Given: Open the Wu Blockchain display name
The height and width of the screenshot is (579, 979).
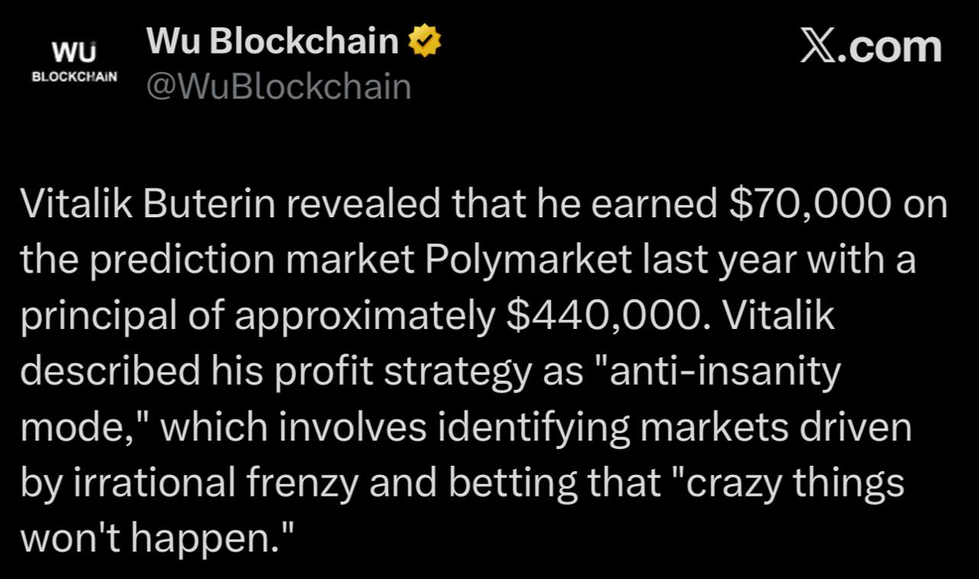Looking at the screenshot, I should [x=272, y=41].
